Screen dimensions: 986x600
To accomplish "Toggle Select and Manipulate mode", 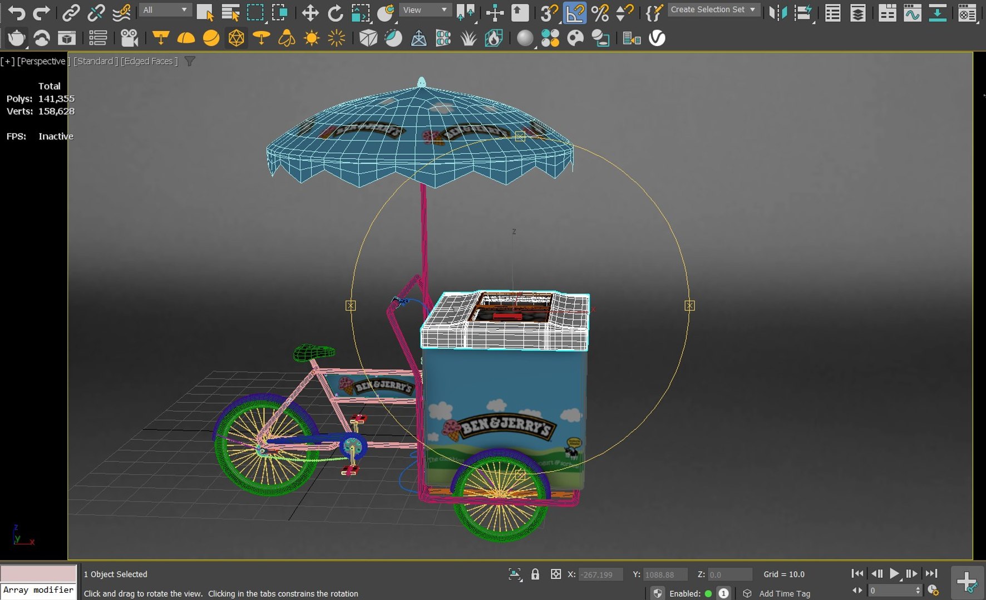I will (x=495, y=12).
